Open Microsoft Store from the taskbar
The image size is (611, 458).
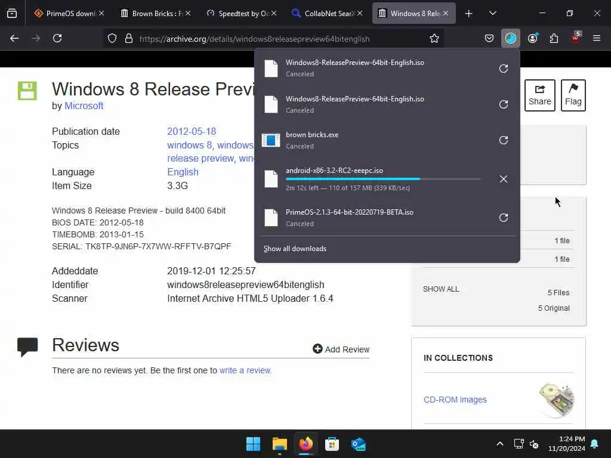tap(332, 444)
